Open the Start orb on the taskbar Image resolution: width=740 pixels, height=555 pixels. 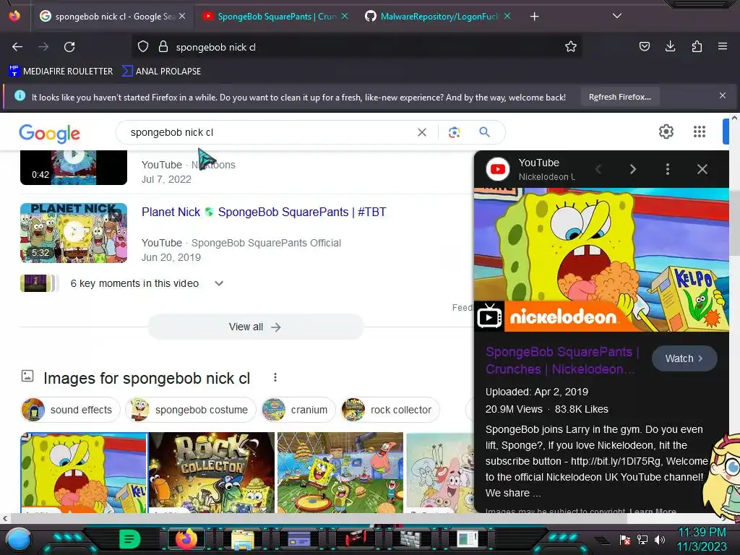[x=19, y=539]
